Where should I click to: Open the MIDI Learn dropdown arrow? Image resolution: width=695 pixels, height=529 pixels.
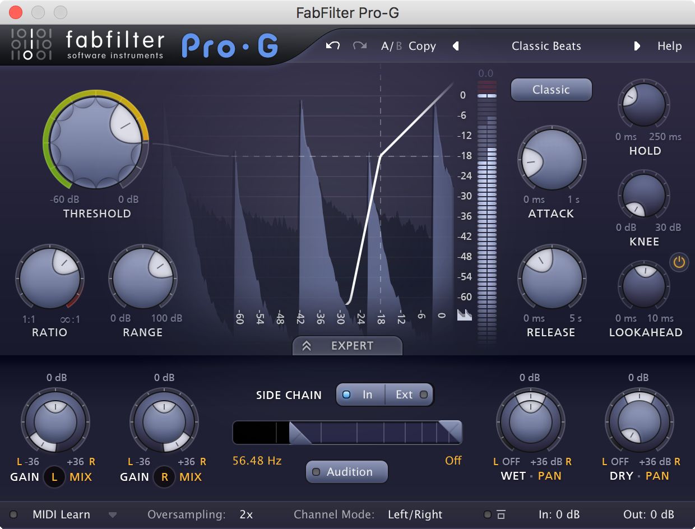[x=113, y=514]
